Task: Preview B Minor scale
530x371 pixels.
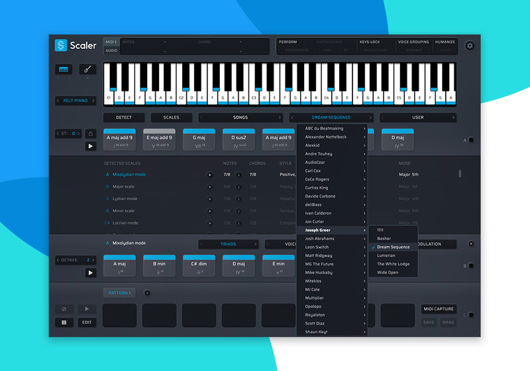Action: [209, 211]
